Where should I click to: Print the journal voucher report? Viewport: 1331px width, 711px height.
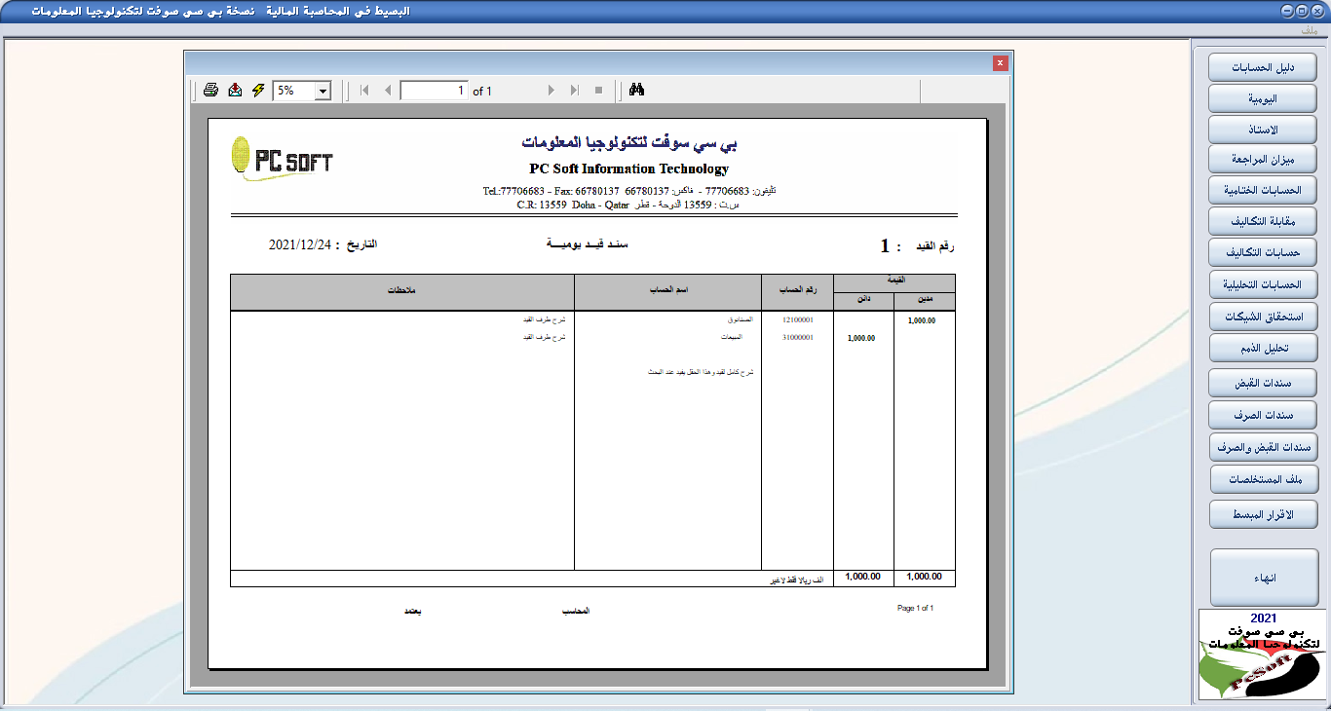tap(210, 90)
